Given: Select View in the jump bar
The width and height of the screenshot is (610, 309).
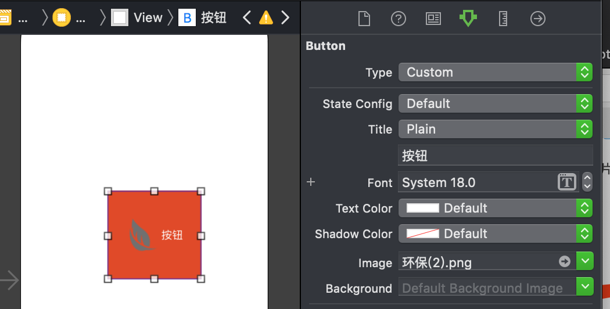Looking at the screenshot, I should 148,17.
